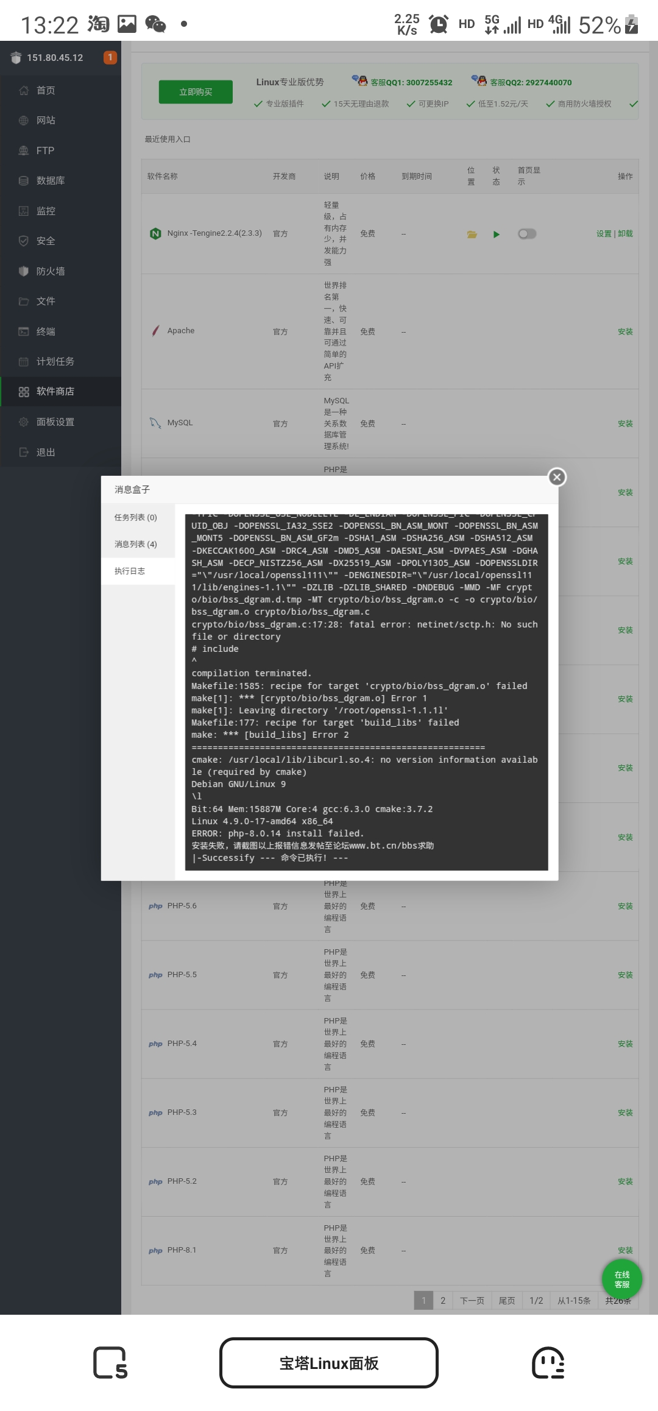The image size is (658, 1411).
Task: Click the 'ERROR: php-8.0.14 install failed.' log line
Action: pyautogui.click(x=277, y=833)
